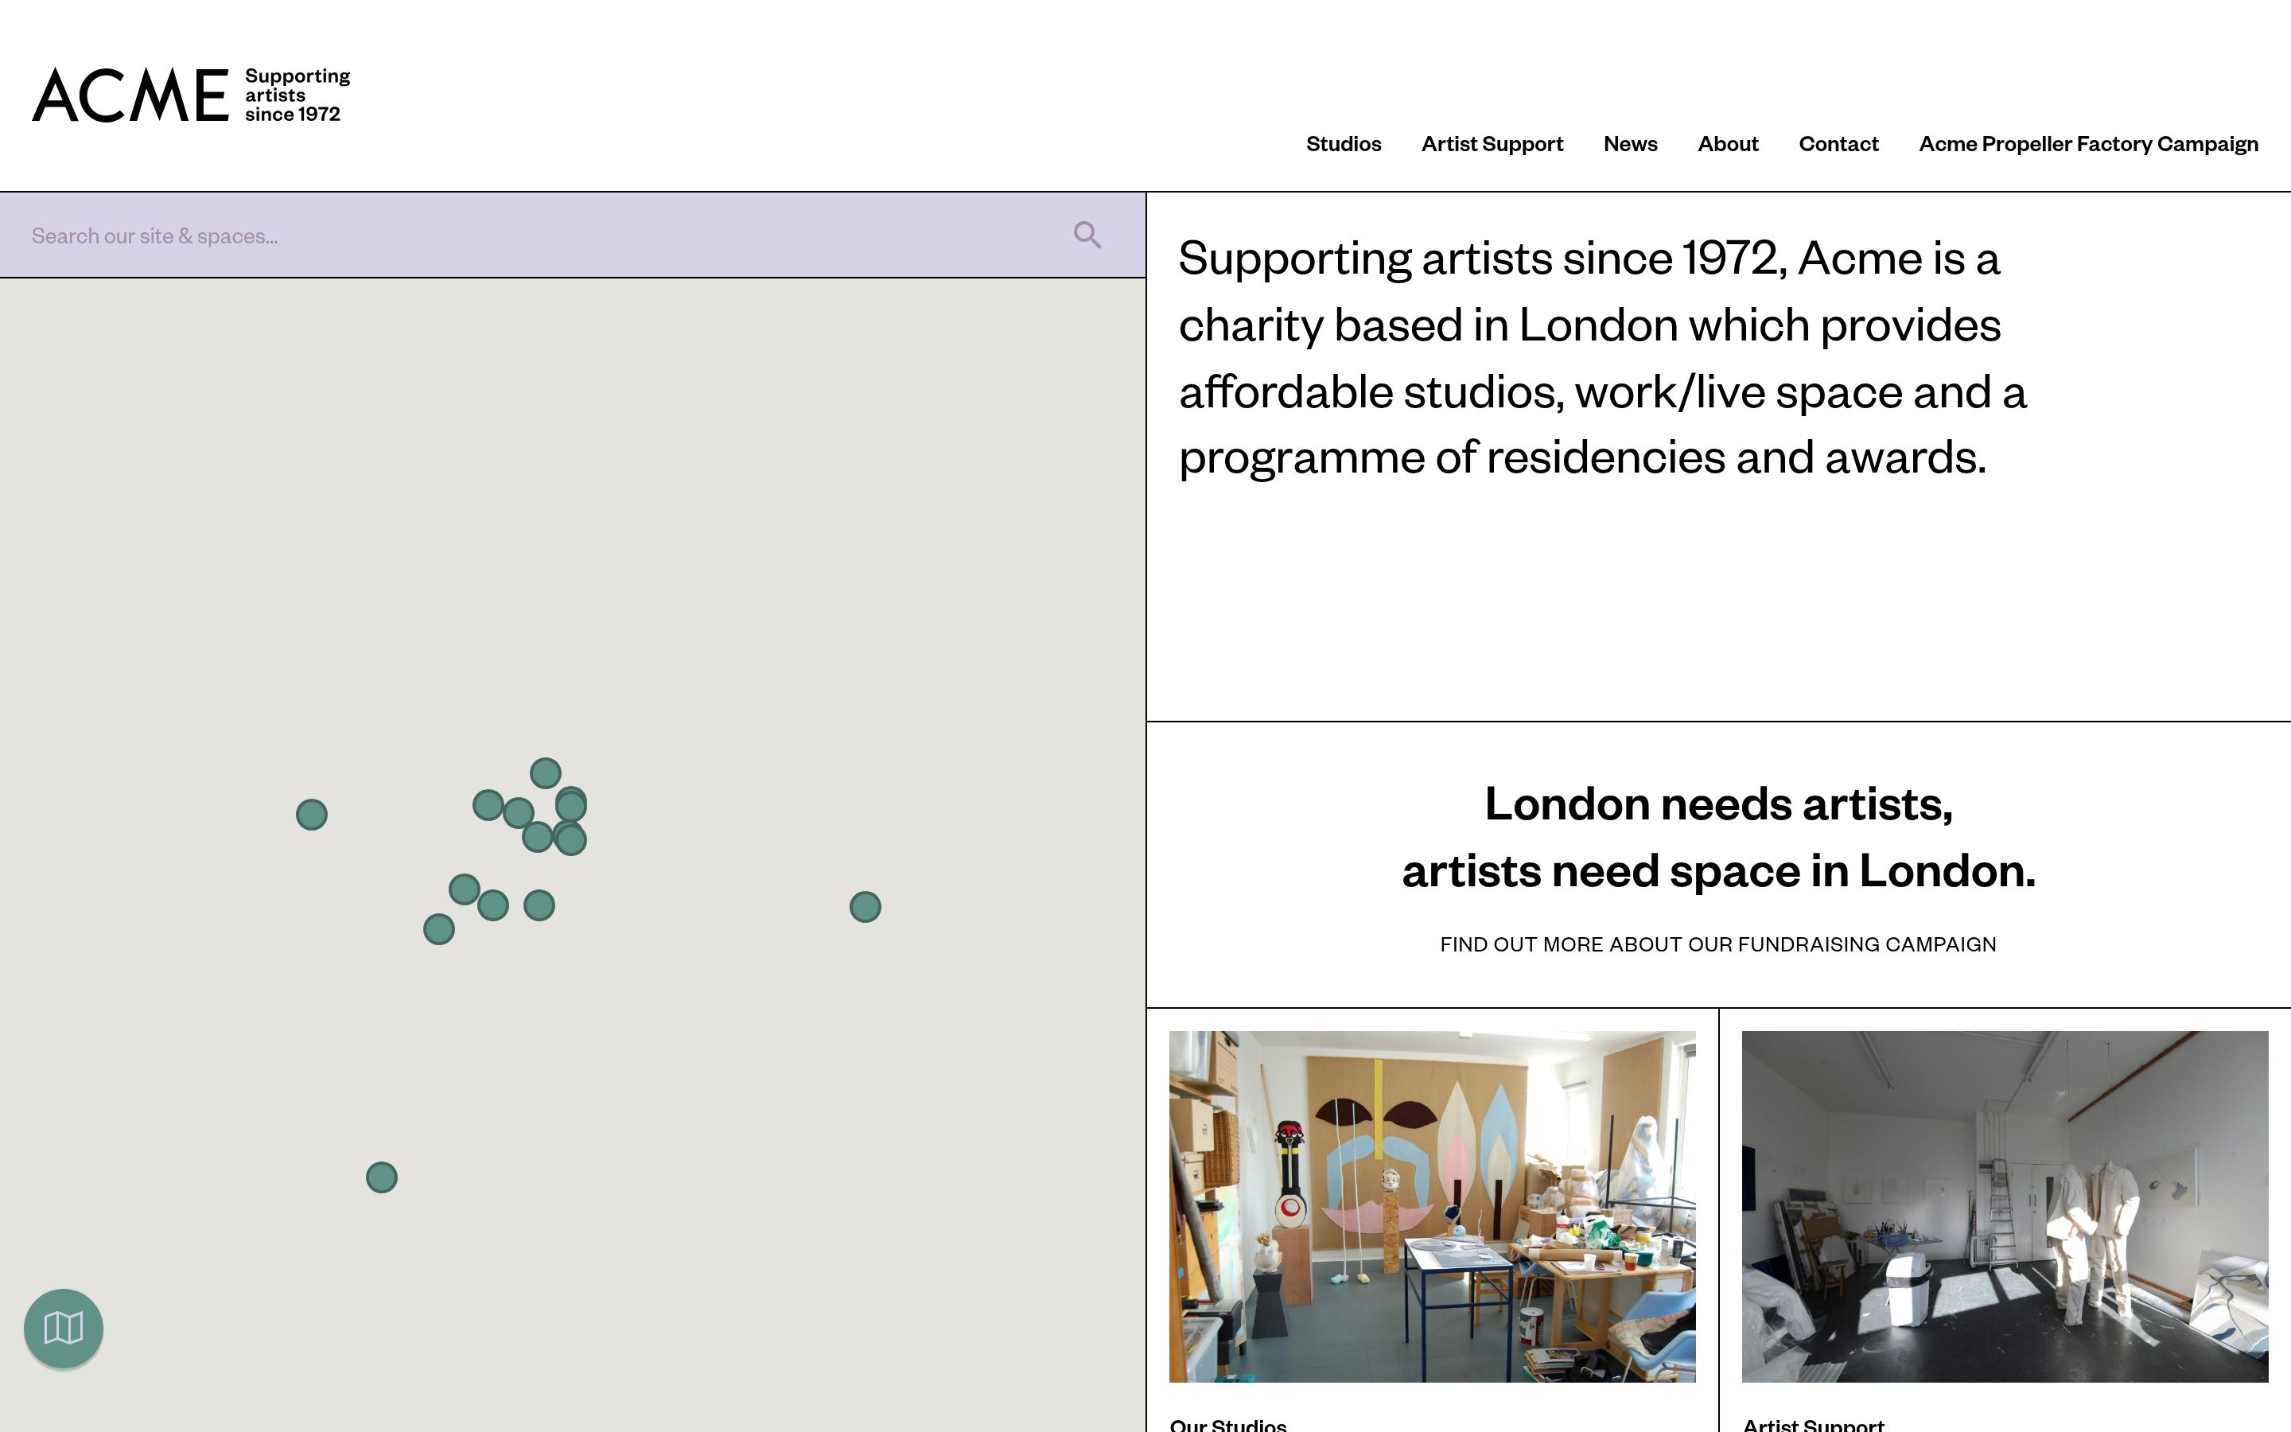The width and height of the screenshot is (2291, 1432).
Task: Click 'Find out more about our fundraising campaign'
Action: click(1717, 944)
